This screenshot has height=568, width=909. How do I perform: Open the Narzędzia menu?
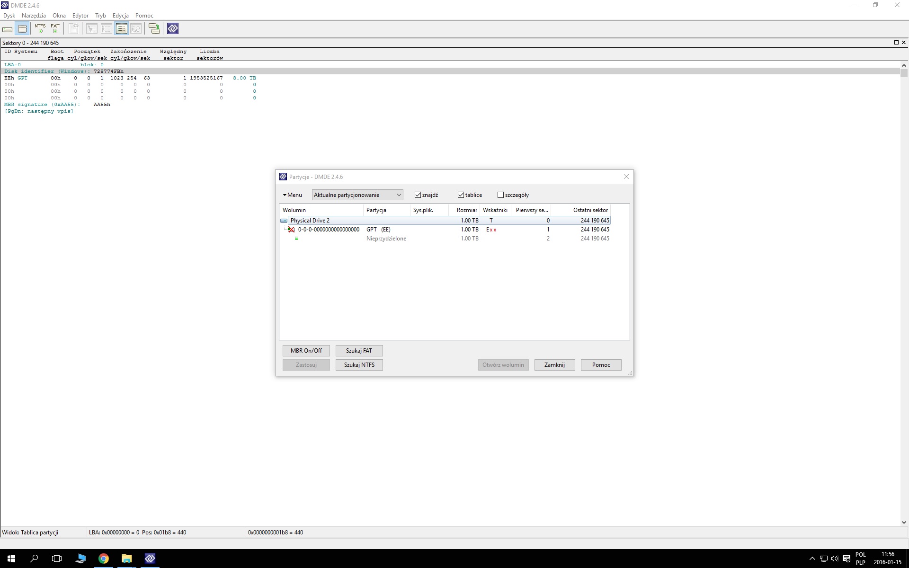coord(34,16)
